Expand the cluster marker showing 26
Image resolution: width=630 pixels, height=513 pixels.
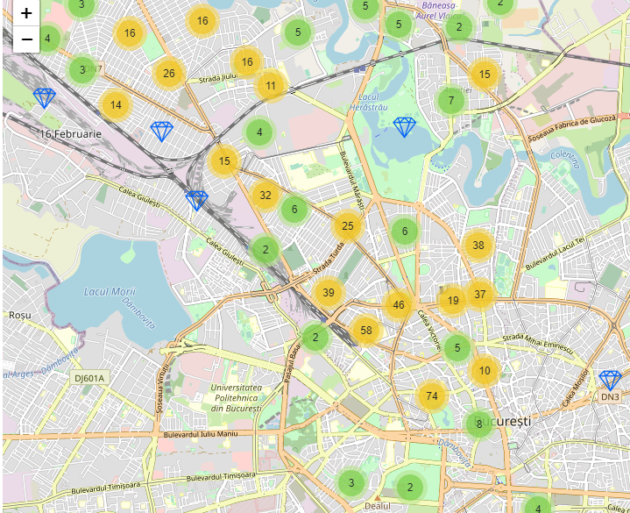pos(169,74)
